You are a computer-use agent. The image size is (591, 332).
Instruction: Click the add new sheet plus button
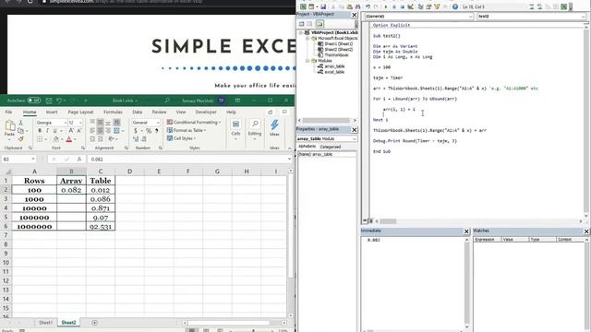click(94, 323)
